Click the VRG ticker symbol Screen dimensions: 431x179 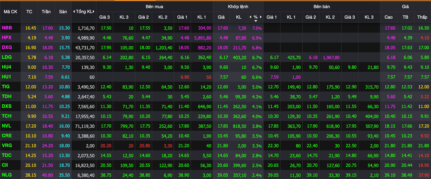(7, 145)
